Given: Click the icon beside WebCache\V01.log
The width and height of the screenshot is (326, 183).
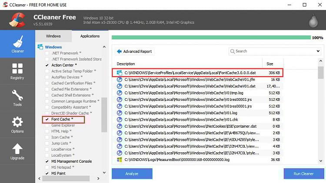Looking at the screenshot, I should coord(120,113).
